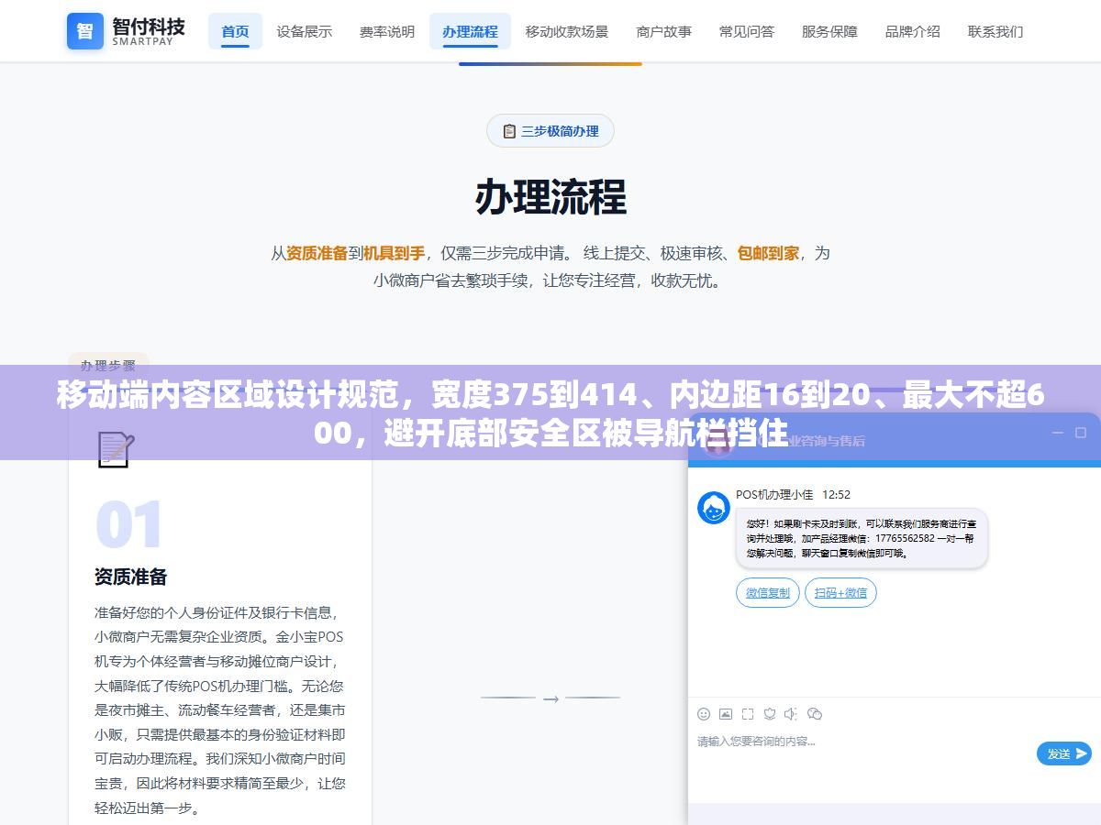Toggle the chat sound speaker icon
Image resolution: width=1101 pixels, height=825 pixels.
(792, 714)
